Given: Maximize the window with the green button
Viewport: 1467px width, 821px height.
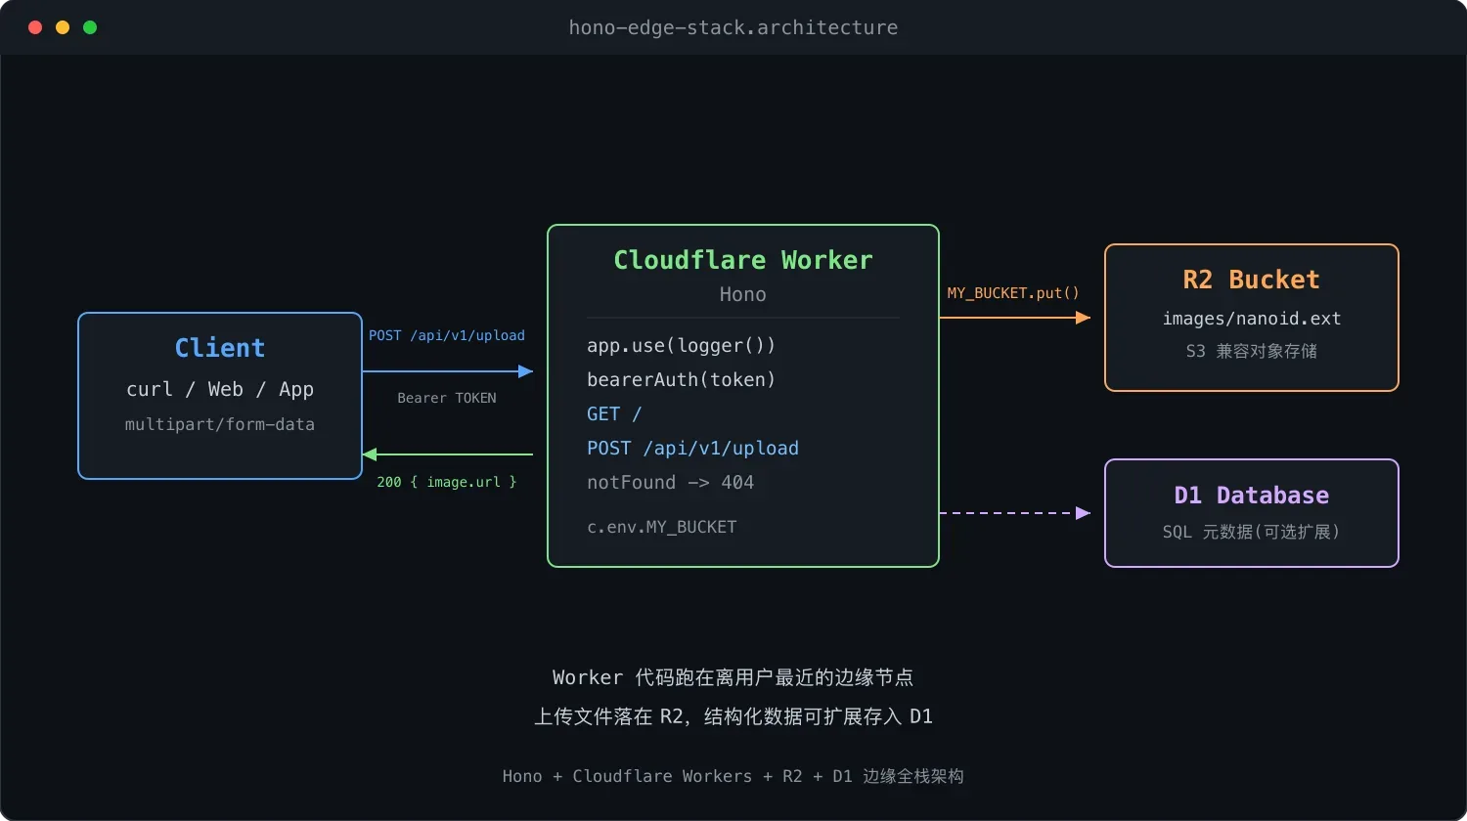Looking at the screenshot, I should (90, 27).
